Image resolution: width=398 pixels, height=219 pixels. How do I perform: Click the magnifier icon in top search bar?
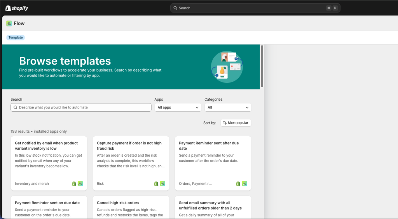coord(175,8)
